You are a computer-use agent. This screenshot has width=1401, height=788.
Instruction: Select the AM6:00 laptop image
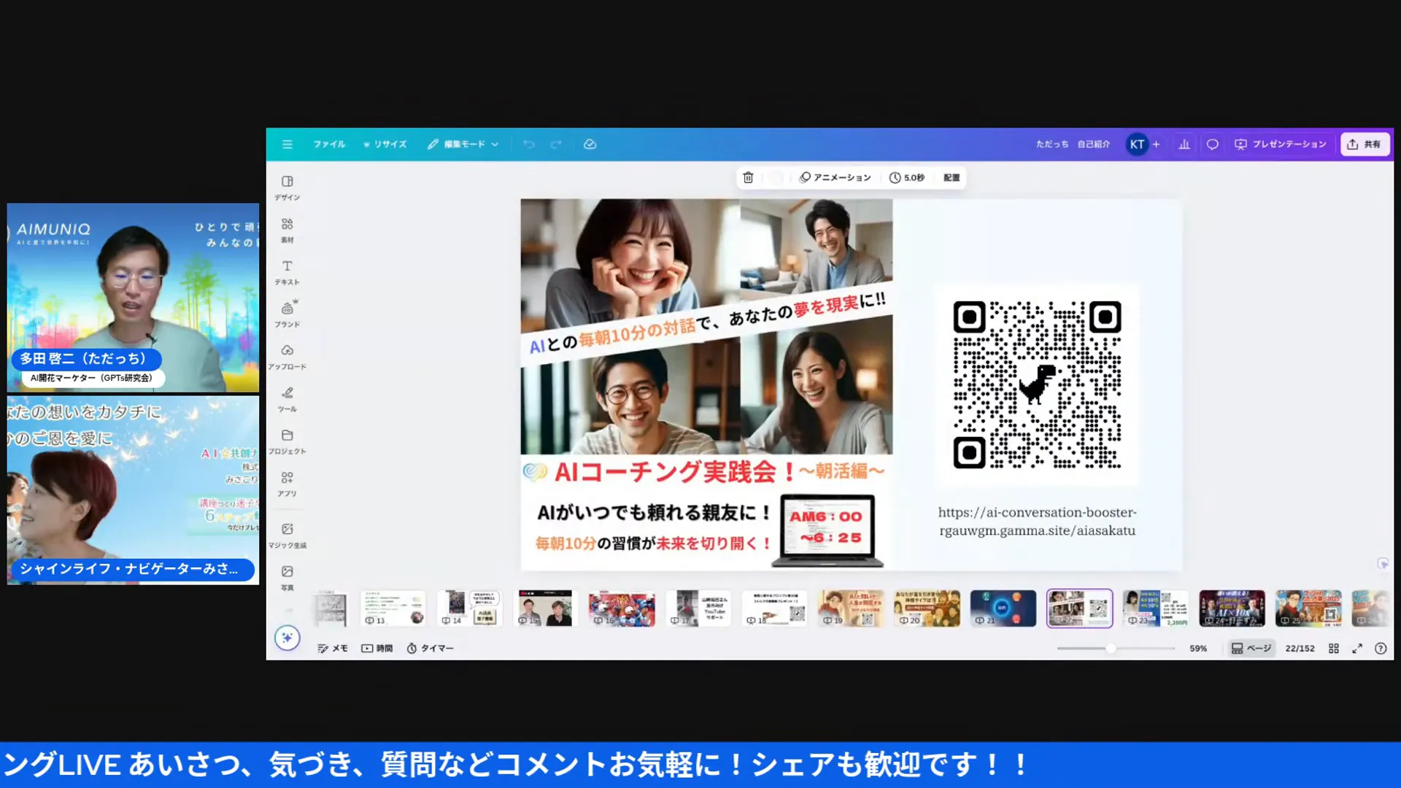point(827,530)
